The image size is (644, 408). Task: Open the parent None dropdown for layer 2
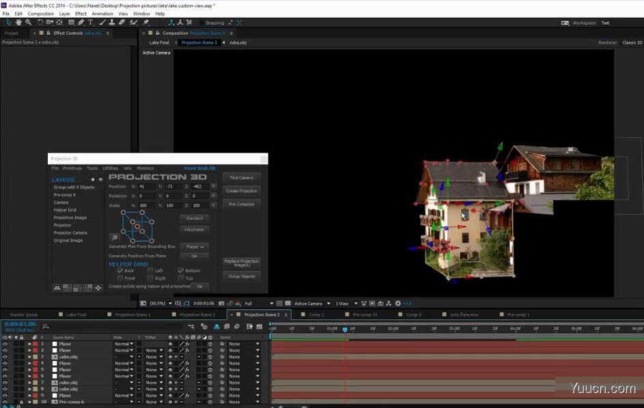click(x=244, y=350)
